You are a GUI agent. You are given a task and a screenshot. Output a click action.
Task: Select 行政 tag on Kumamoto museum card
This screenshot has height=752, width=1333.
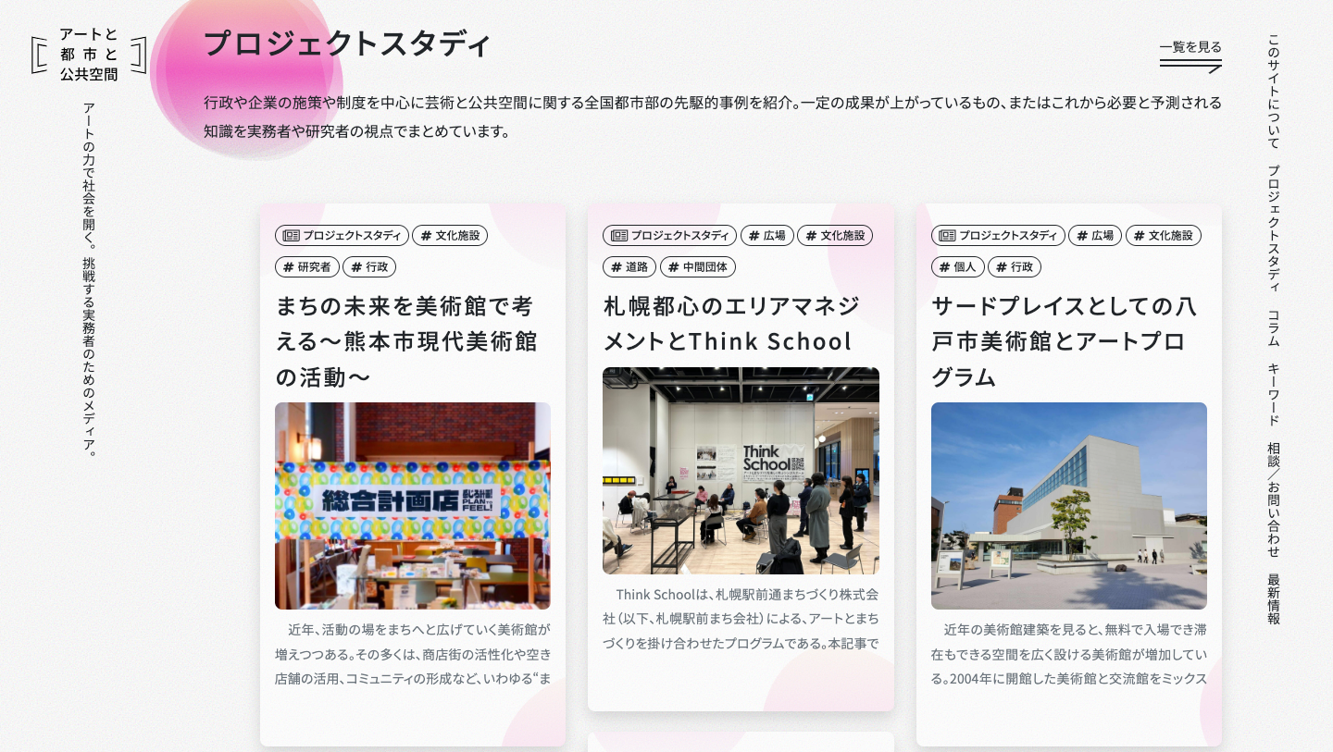click(x=369, y=267)
